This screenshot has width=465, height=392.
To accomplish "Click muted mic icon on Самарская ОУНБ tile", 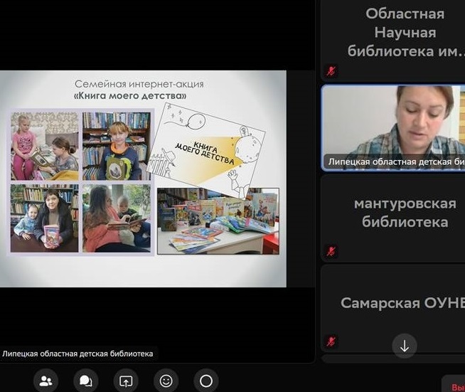I will coord(331,341).
